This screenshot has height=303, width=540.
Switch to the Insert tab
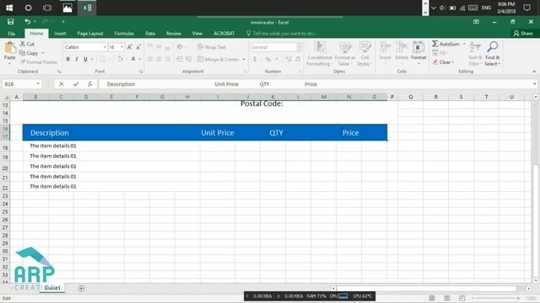(x=60, y=34)
